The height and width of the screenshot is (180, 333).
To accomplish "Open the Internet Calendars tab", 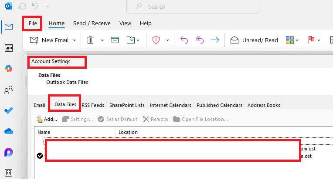I will tap(170, 105).
